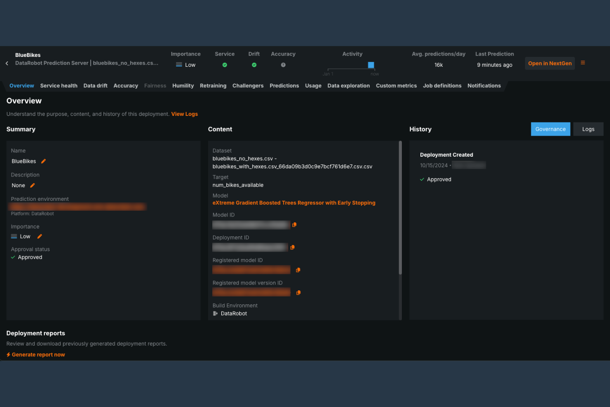Click the Importance column header
Viewport: 610px width, 407px height.
(x=186, y=54)
